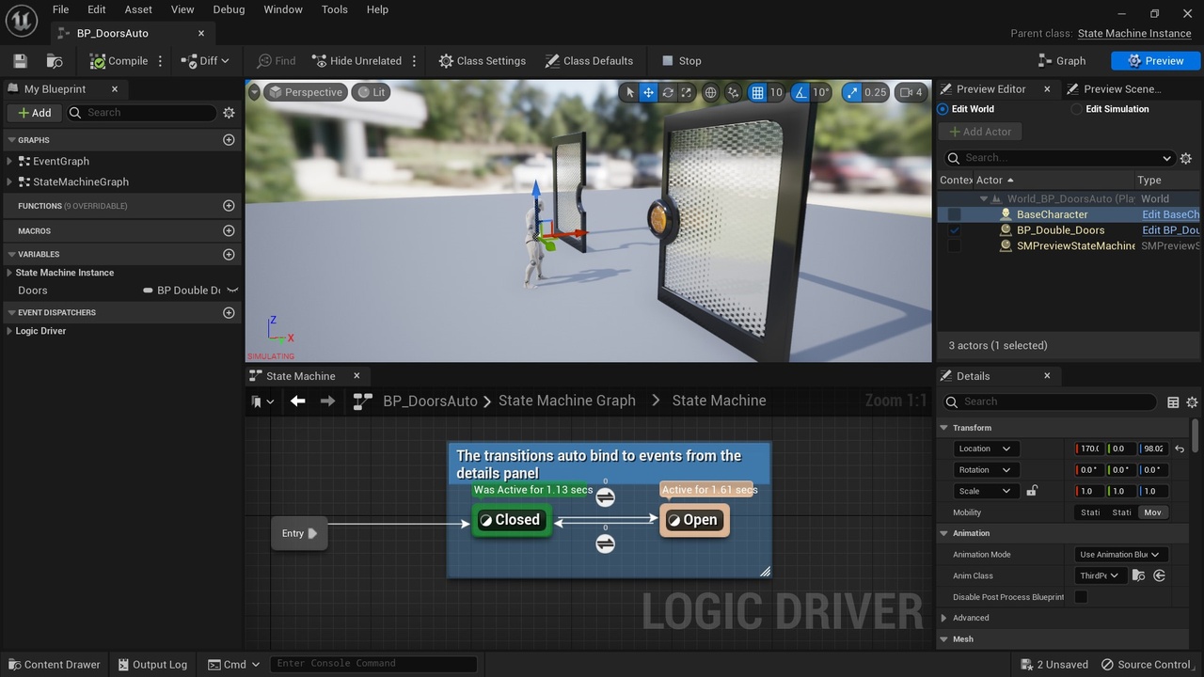Open the parent class State Machine Instance
The image size is (1204, 677).
click(x=1134, y=33)
